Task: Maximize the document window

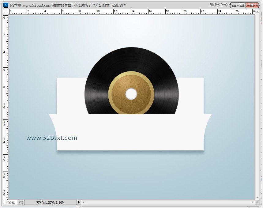Action: tap(242, 6)
